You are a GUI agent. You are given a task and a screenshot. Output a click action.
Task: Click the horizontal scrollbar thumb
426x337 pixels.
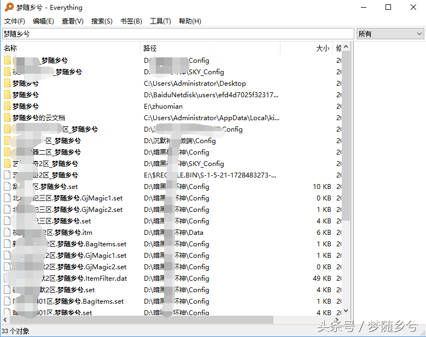click(142, 320)
